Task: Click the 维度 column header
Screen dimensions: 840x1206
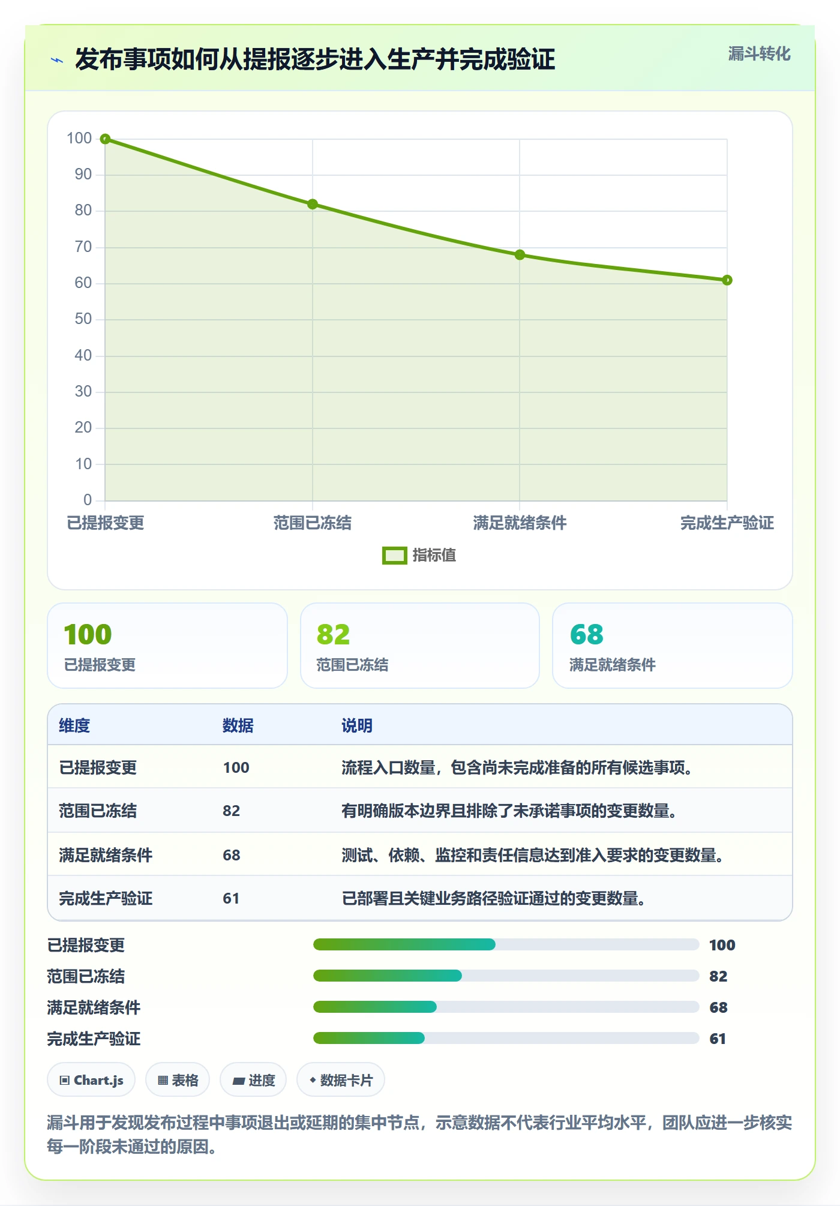Action: 74,725
